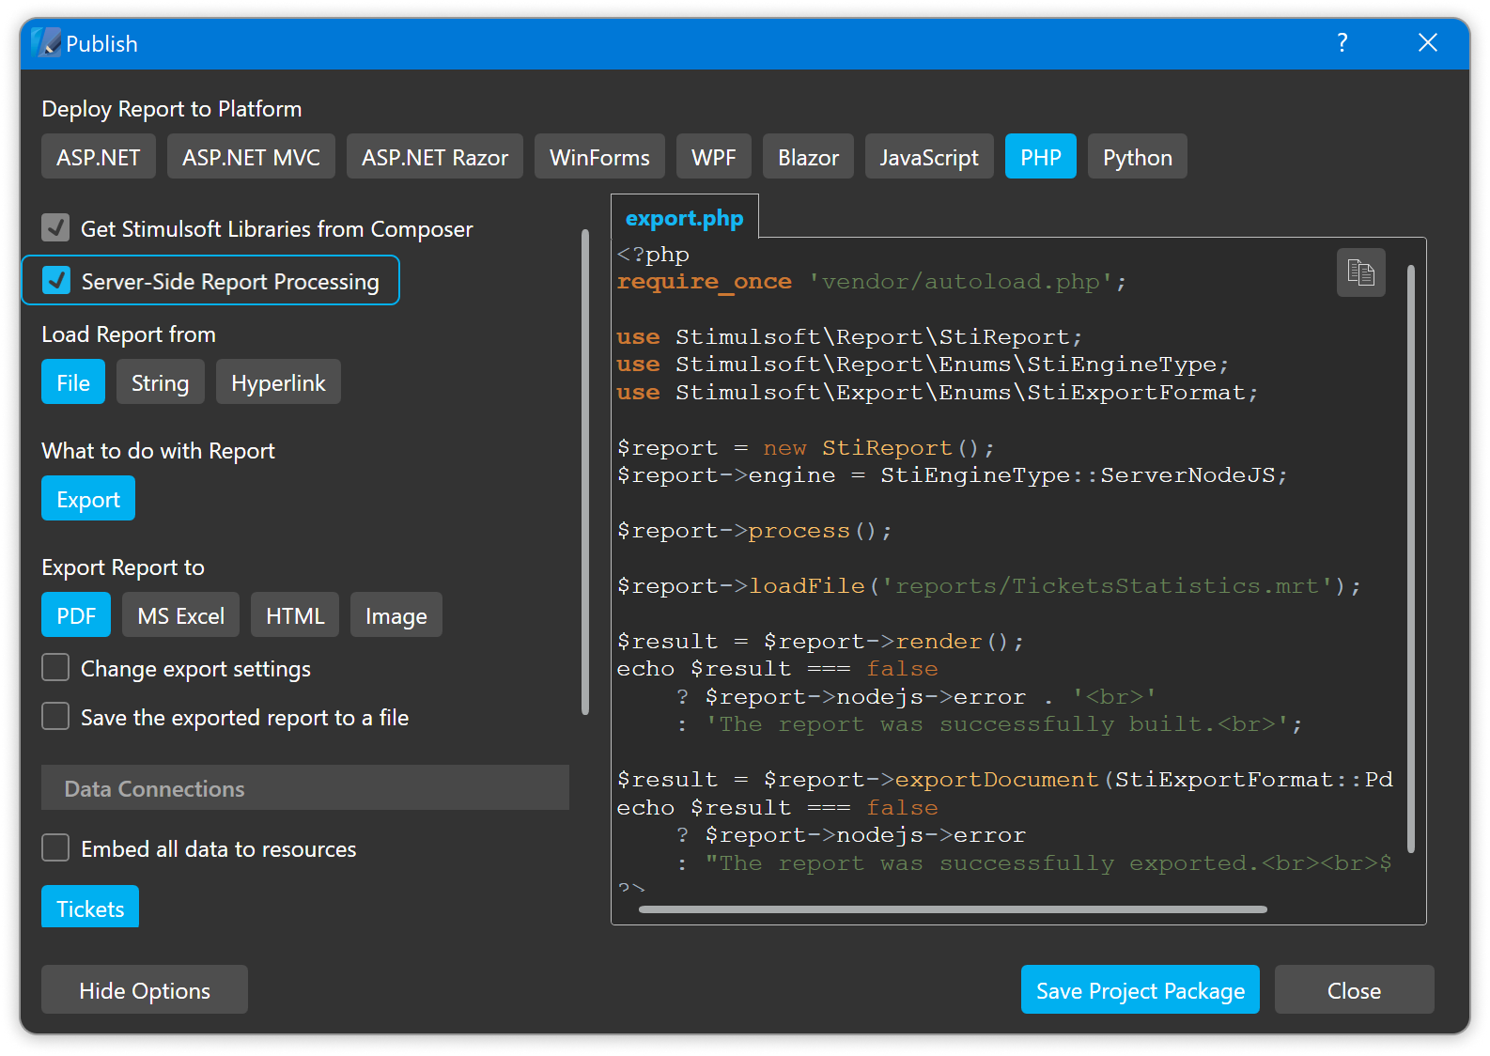Load report from String

(161, 382)
